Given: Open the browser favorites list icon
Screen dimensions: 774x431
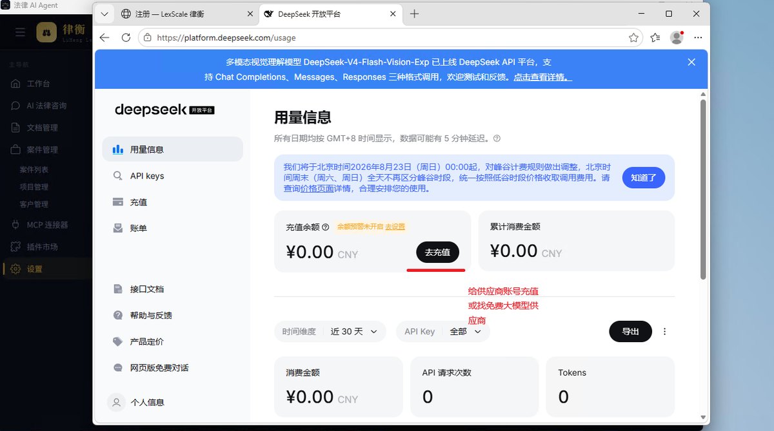Looking at the screenshot, I should (x=655, y=38).
